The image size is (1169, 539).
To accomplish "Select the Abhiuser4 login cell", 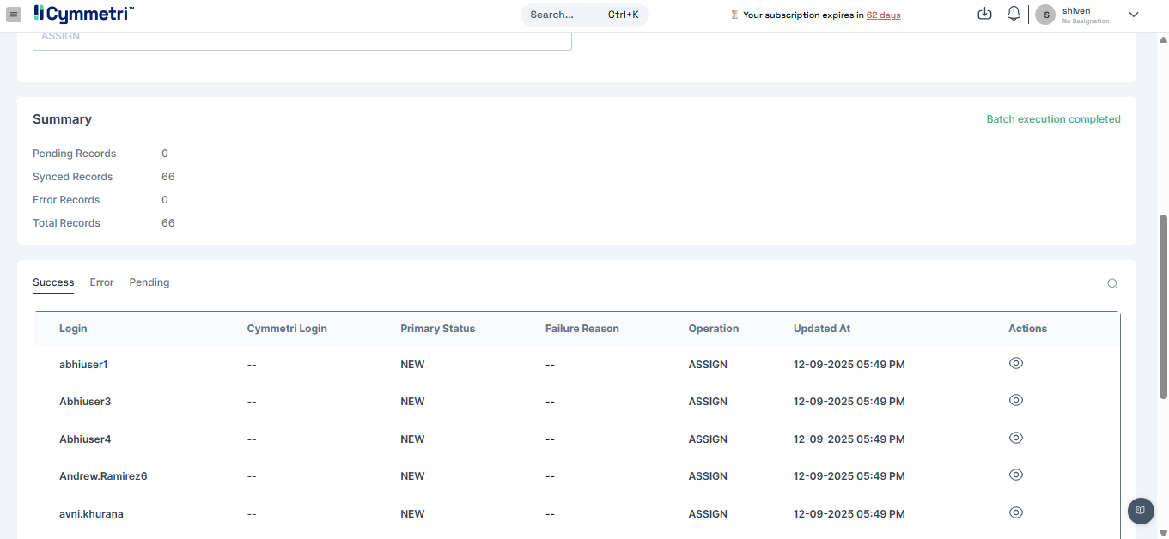I will tap(85, 439).
